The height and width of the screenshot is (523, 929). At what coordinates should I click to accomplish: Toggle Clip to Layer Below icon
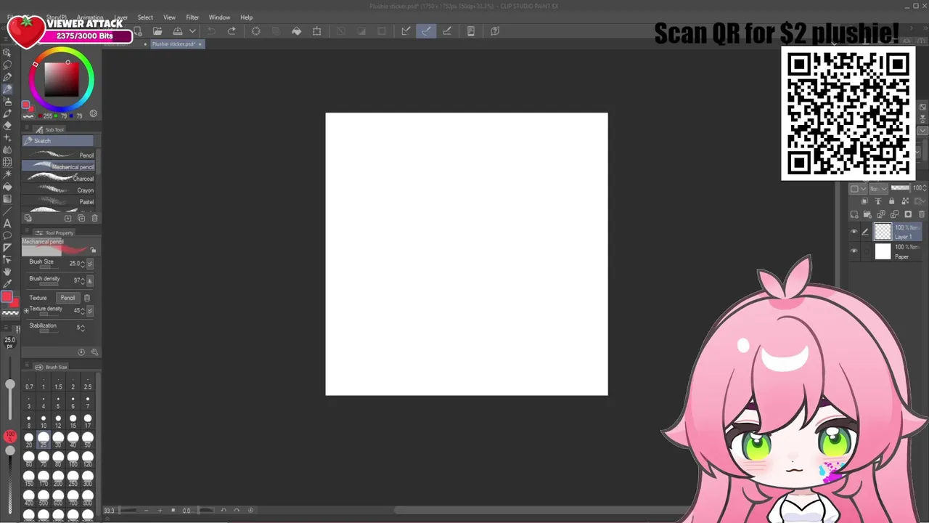pos(864,201)
